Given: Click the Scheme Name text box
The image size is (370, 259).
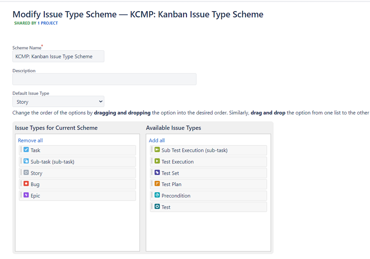Looking at the screenshot, I should click(58, 56).
